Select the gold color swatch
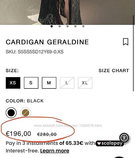 pyautogui.click(x=26, y=113)
